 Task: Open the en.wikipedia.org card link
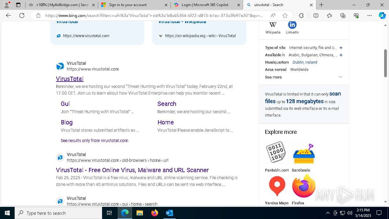point(200,36)
